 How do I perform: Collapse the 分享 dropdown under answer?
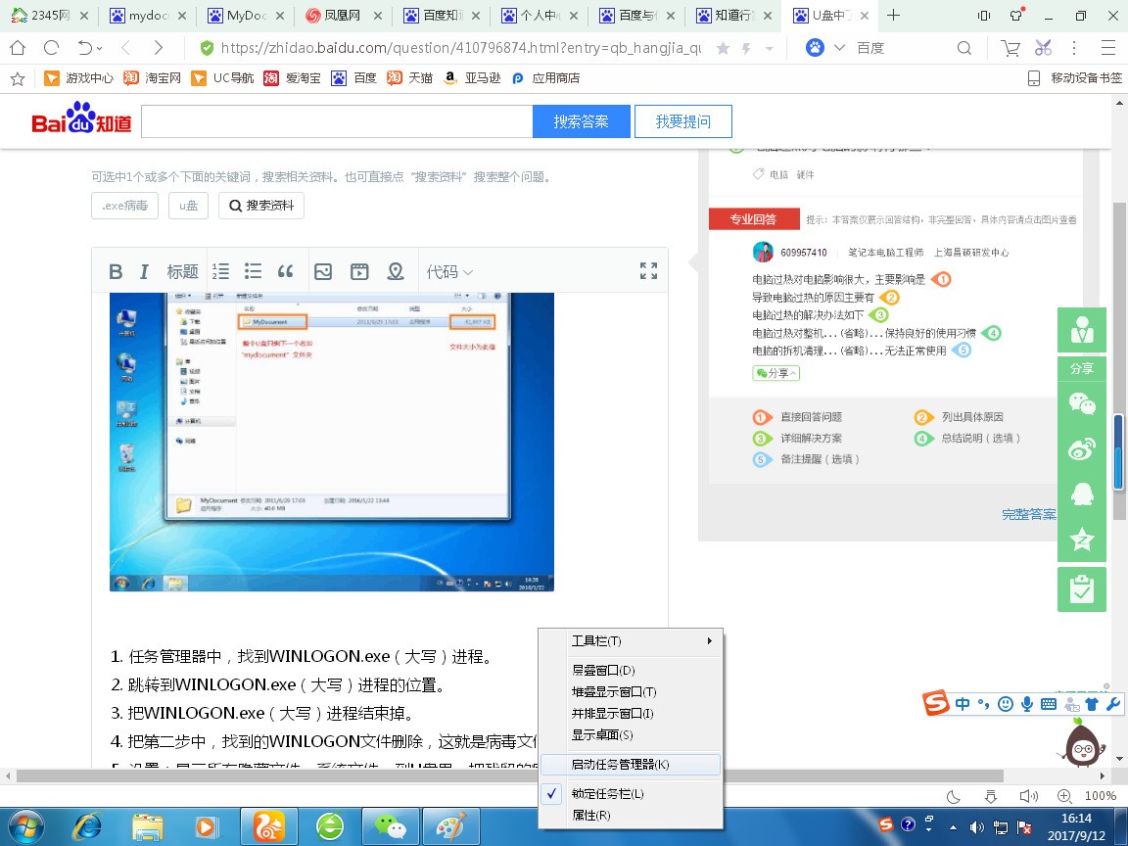pyautogui.click(x=775, y=373)
